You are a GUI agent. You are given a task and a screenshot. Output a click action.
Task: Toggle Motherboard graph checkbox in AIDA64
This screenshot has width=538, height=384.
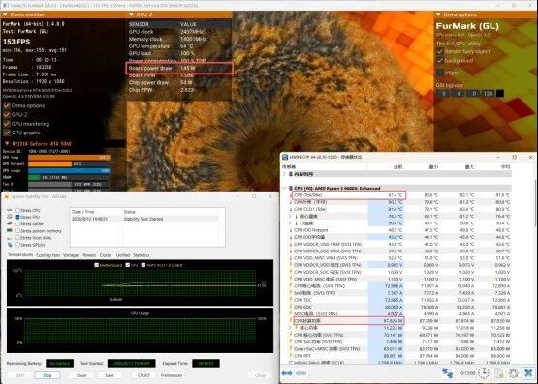click(x=96, y=265)
